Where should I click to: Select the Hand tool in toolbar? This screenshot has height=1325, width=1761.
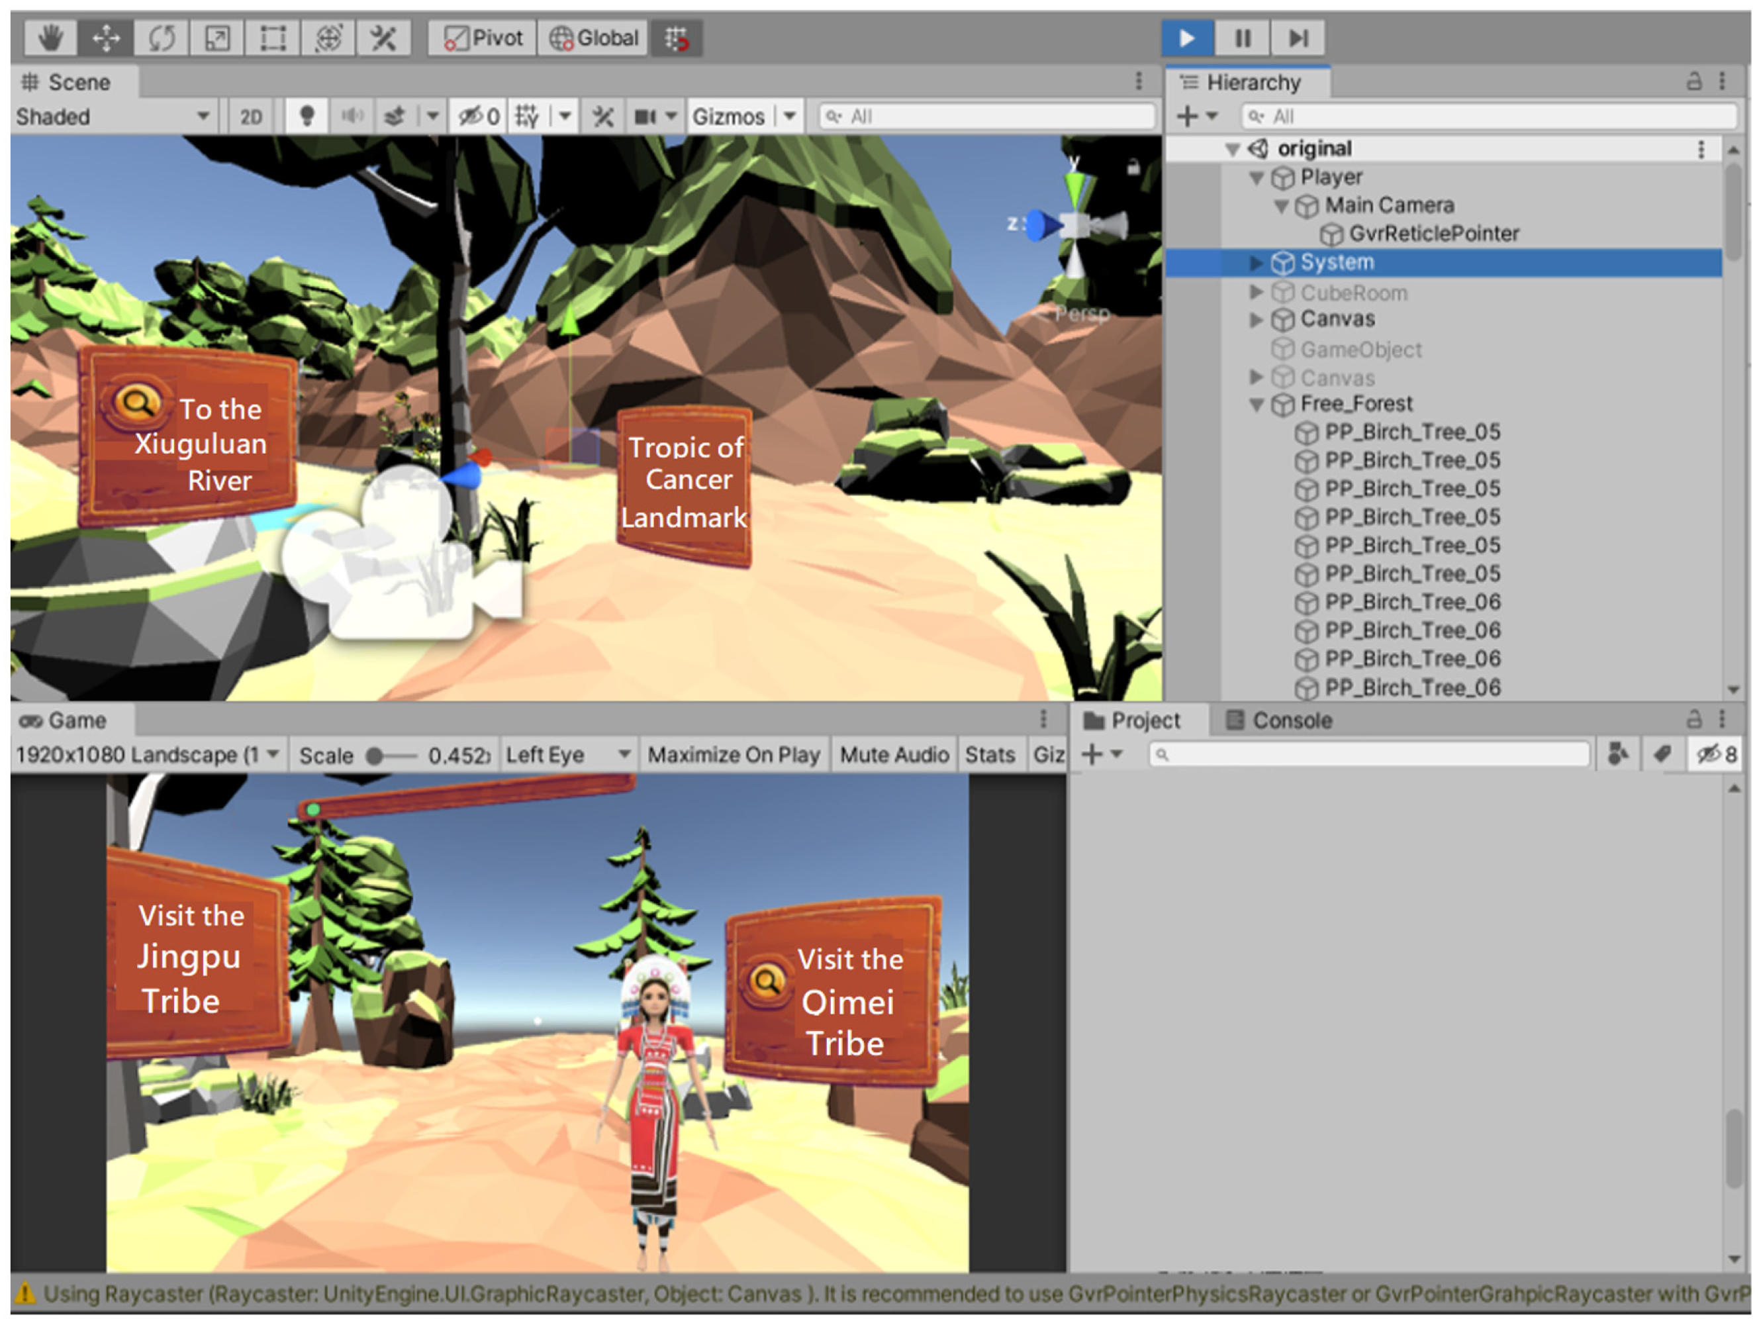(51, 38)
